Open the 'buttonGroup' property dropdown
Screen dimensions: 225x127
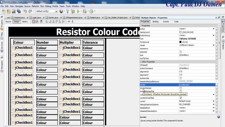(213, 35)
